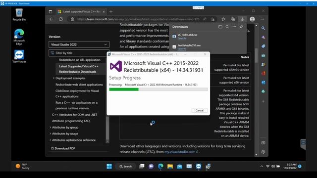Screen dimensions: 317x178
Task: Go back in Edge browser
Action: 52,19
